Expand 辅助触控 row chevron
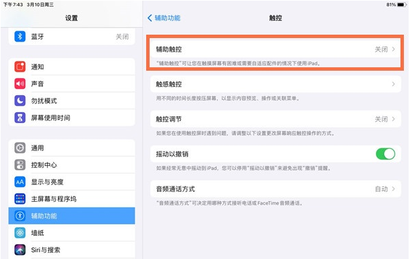410x259 pixels. [x=393, y=49]
